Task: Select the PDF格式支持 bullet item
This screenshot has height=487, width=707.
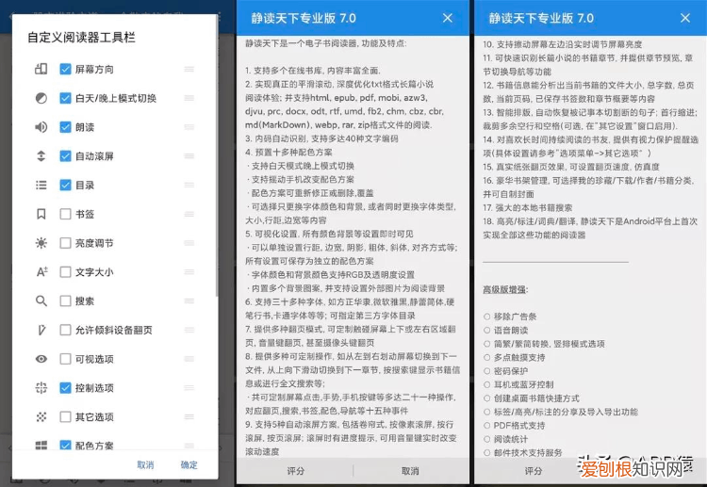Action: tap(514, 425)
